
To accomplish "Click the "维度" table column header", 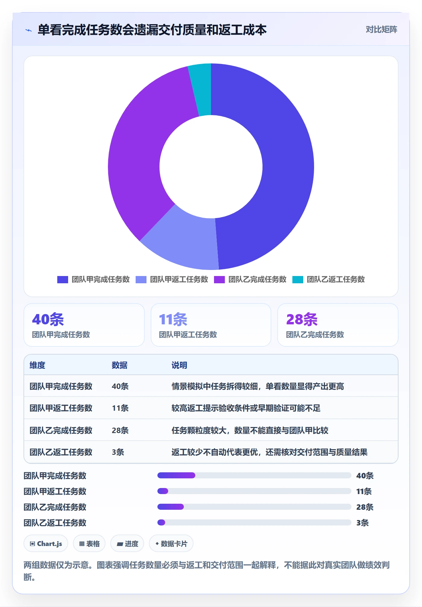I will pyautogui.click(x=37, y=365).
